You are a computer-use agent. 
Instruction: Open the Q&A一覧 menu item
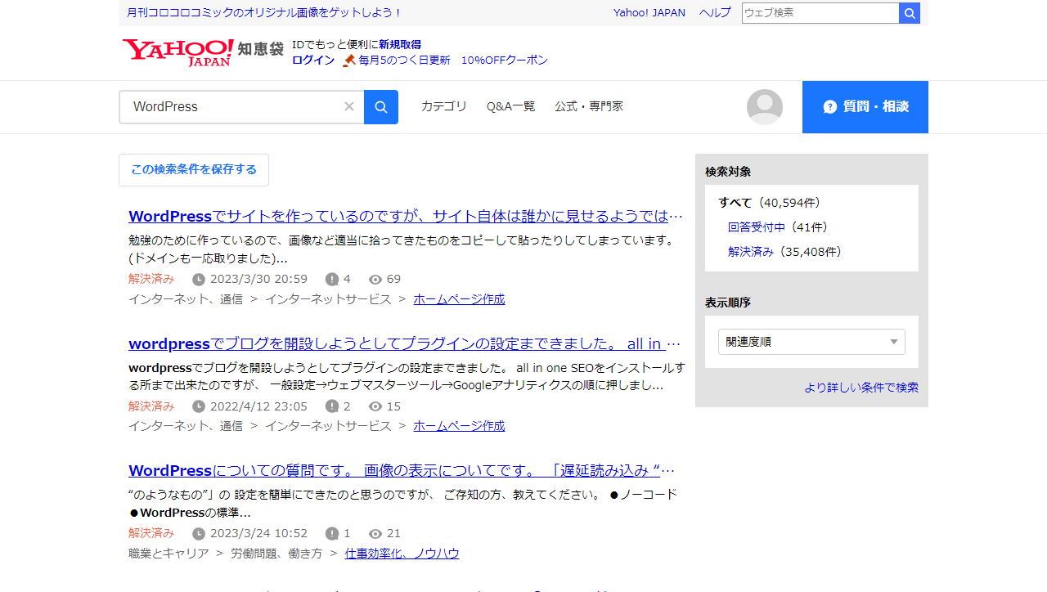point(510,106)
